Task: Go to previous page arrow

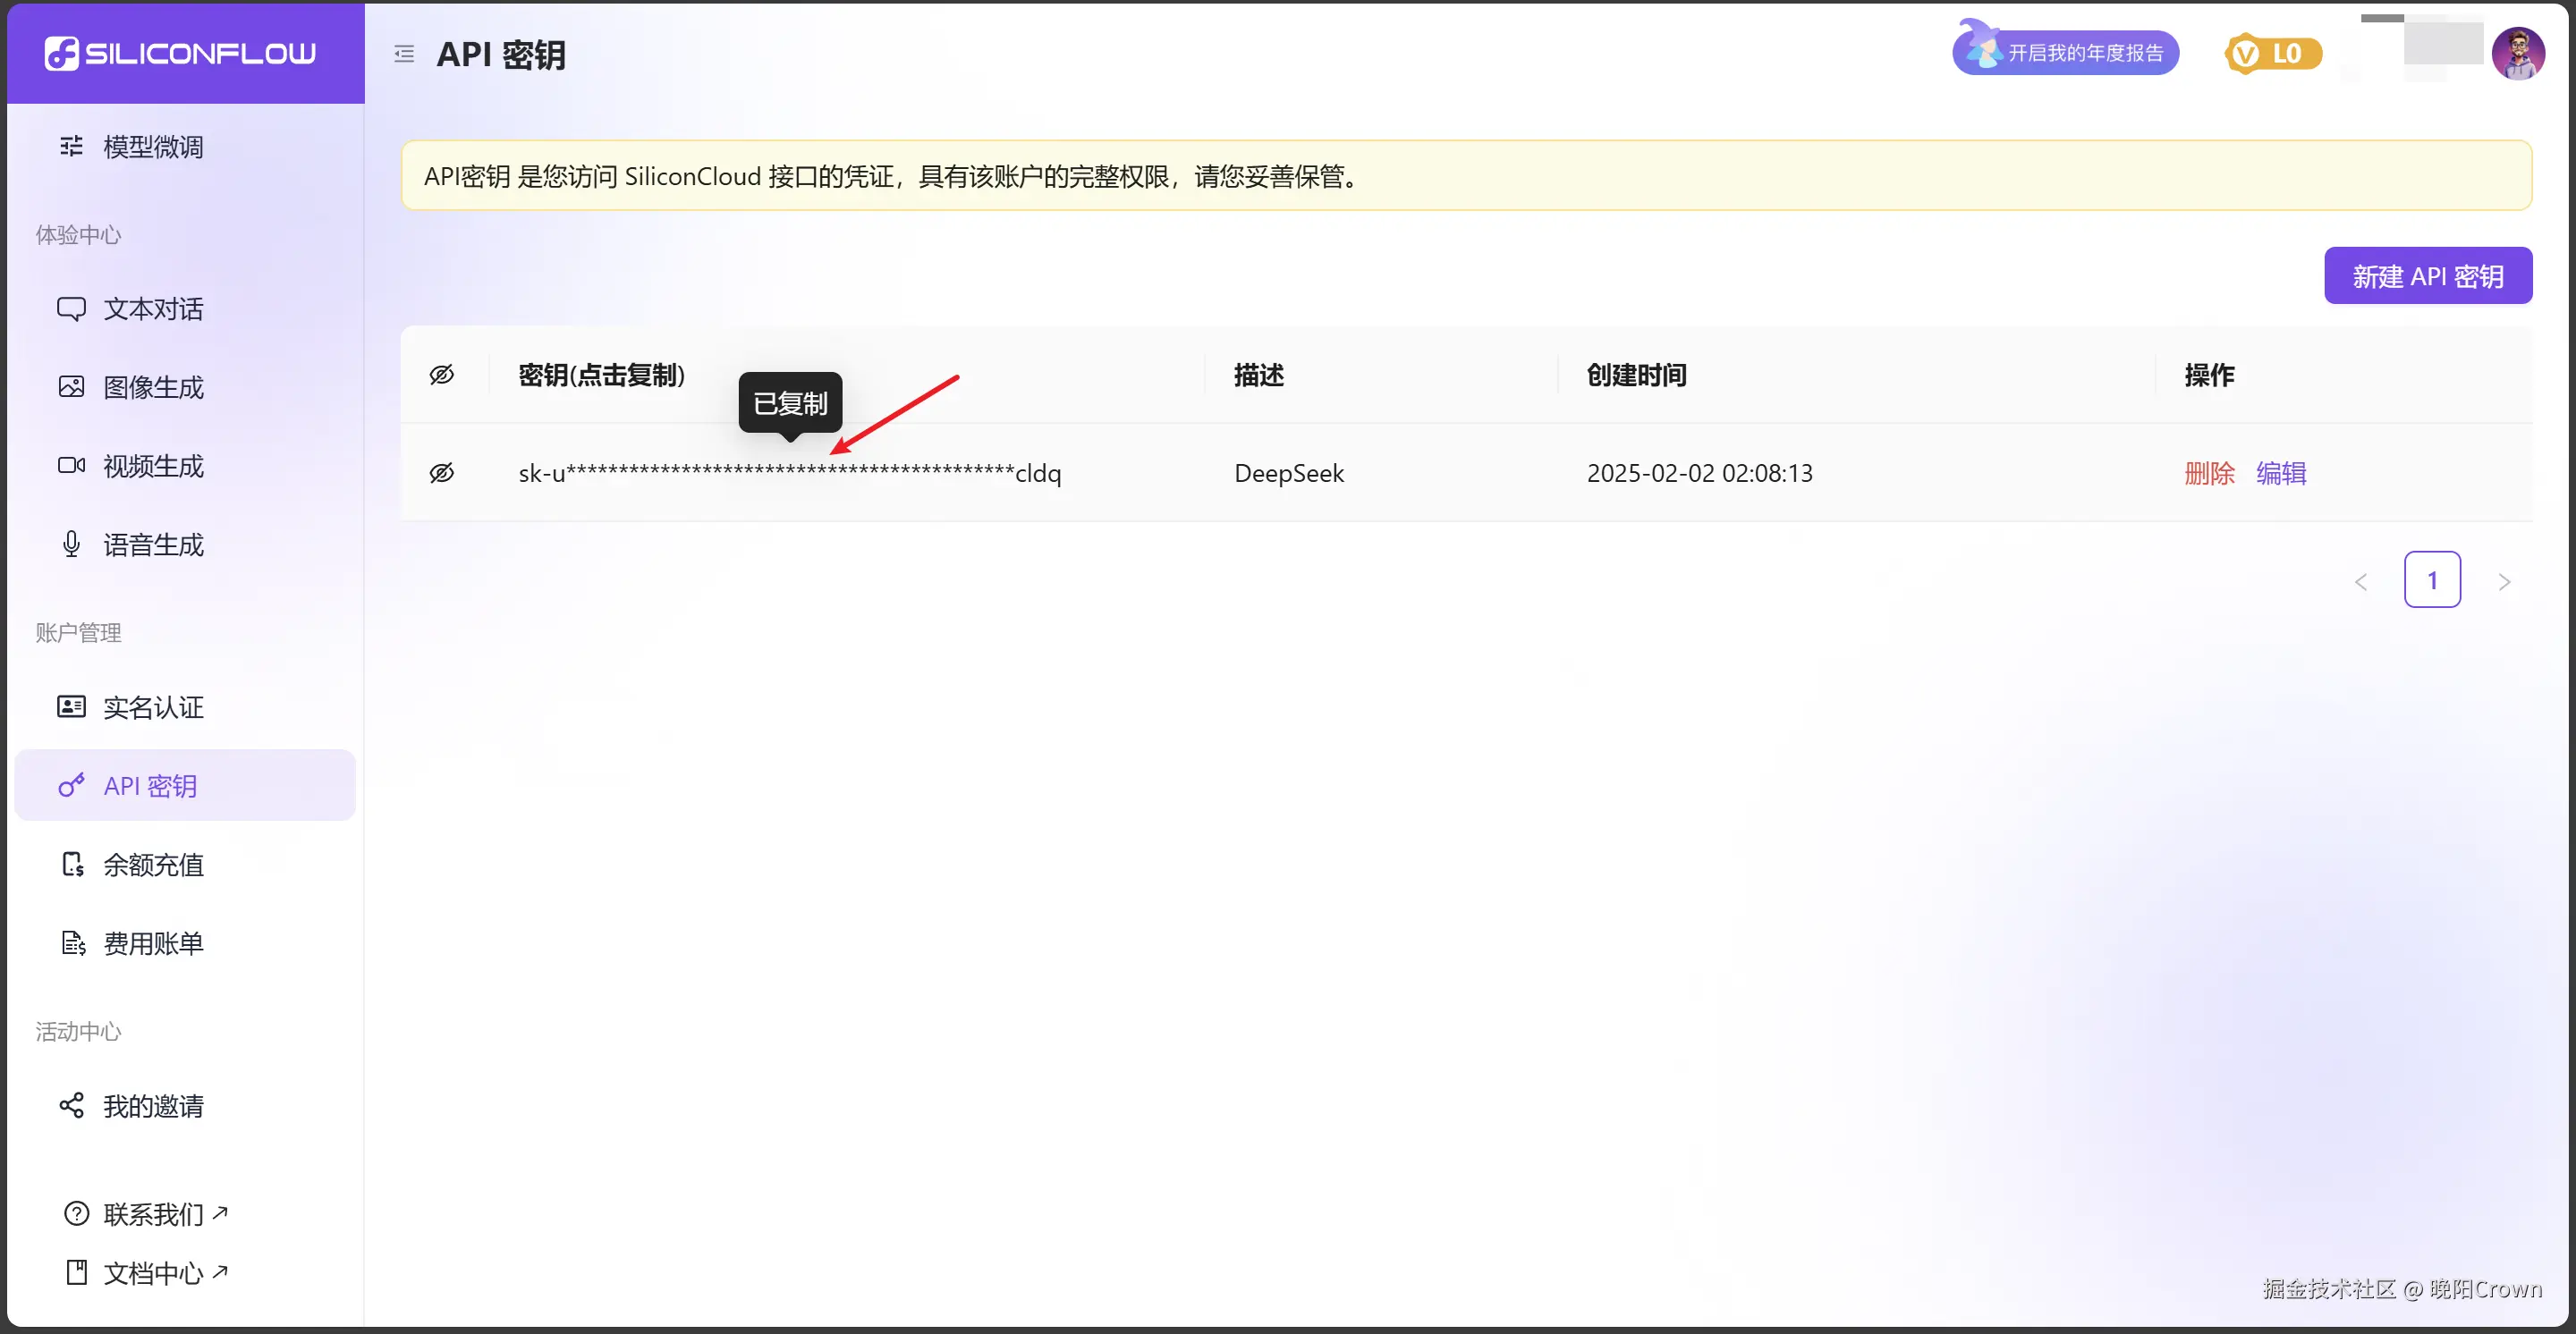Action: click(x=2361, y=581)
